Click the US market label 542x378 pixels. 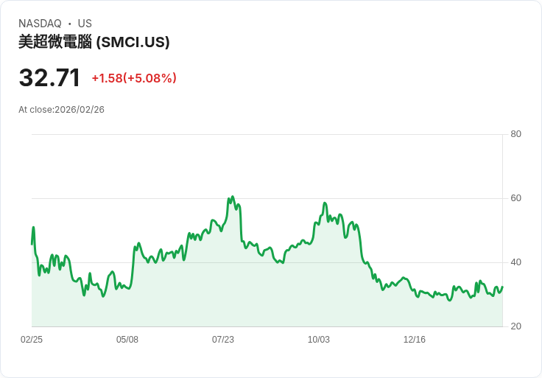tap(85, 24)
